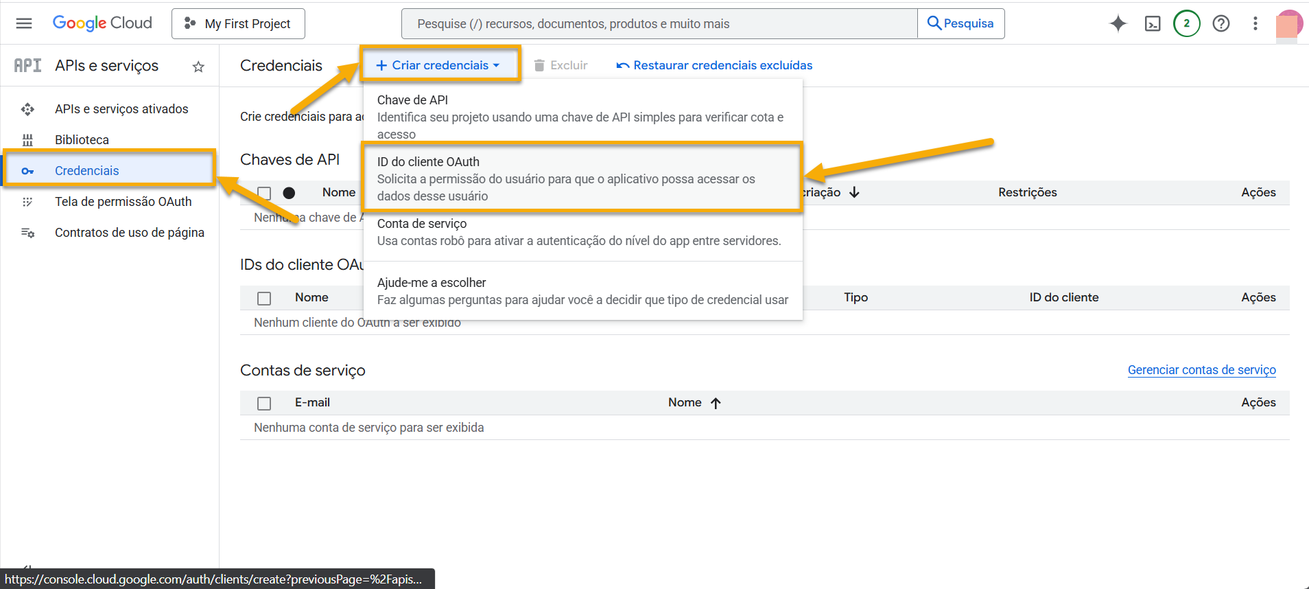Viewport: 1309px width, 589px height.
Task: Choose Conta de serviço option
Action: (582, 232)
